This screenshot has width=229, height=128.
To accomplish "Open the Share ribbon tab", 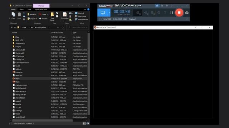I will tap(21, 10).
